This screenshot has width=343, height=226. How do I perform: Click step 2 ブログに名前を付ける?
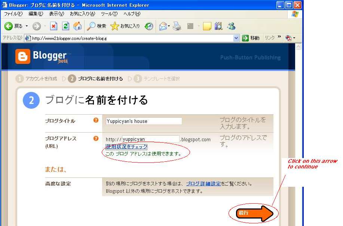(x=95, y=78)
